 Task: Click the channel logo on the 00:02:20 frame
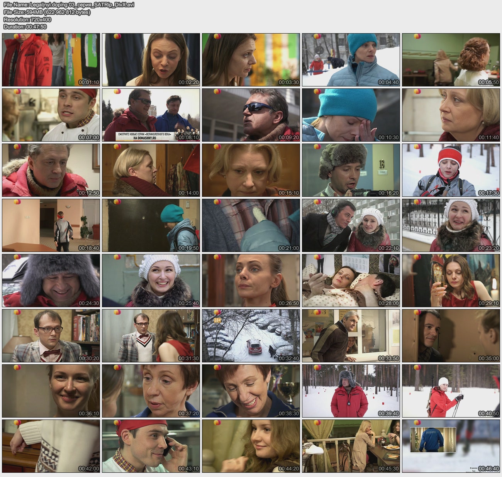click(117, 37)
